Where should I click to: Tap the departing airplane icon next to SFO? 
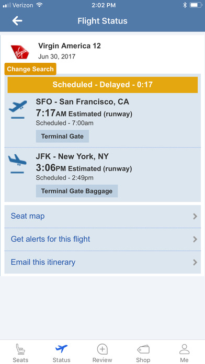18,109
